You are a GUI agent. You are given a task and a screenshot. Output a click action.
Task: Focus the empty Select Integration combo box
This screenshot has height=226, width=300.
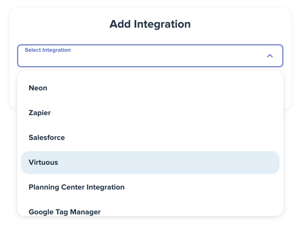[x=150, y=55]
